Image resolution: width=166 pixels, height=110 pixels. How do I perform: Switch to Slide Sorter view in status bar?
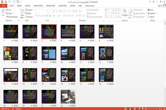pos(130,109)
